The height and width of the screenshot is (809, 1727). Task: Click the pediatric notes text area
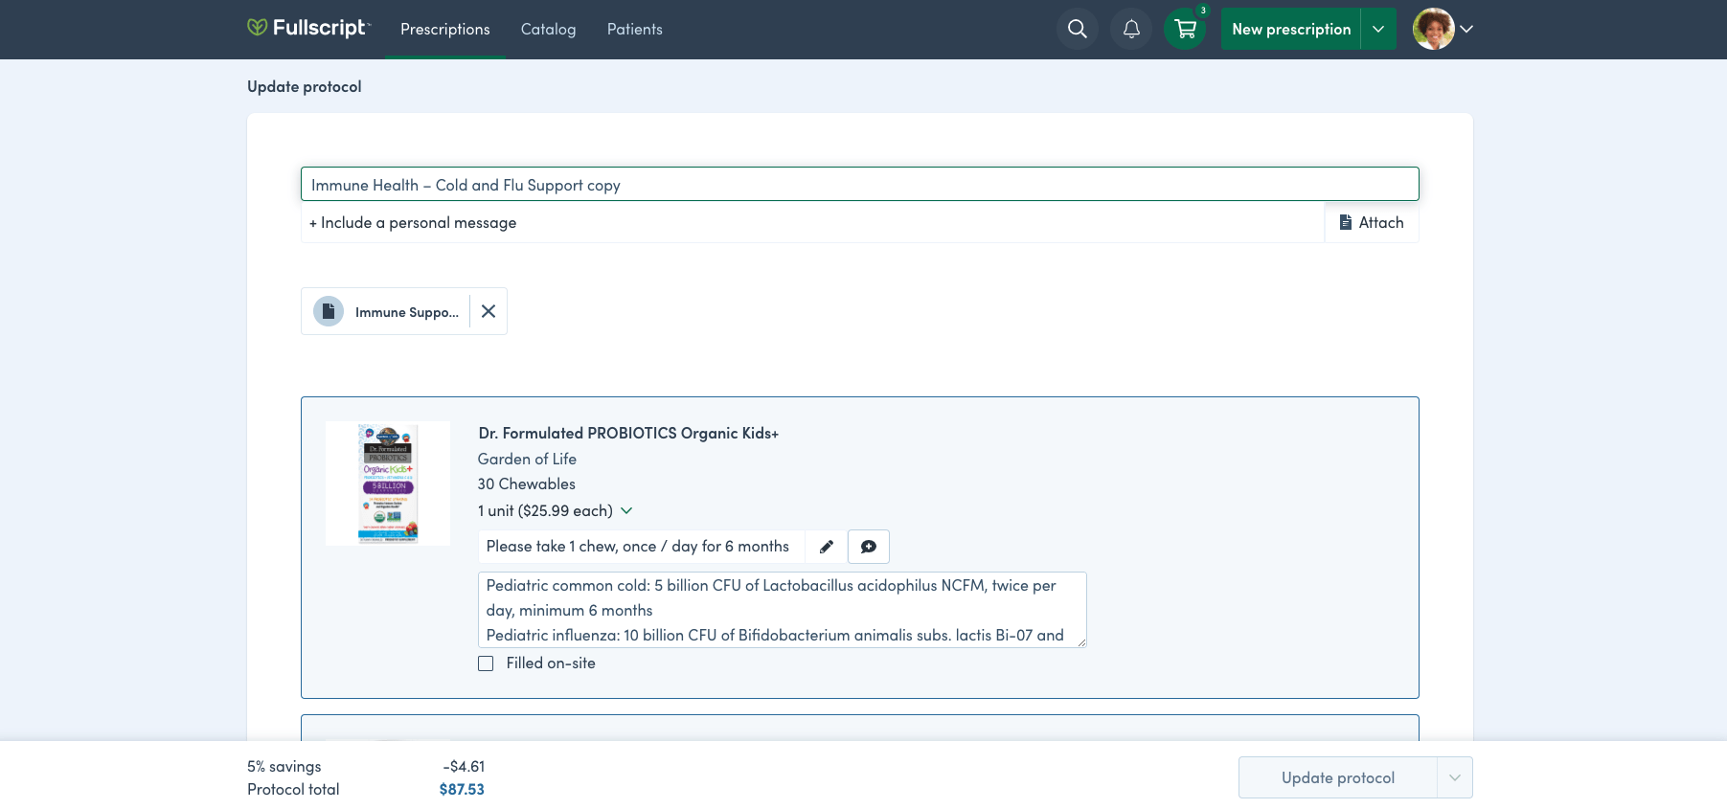coord(783,610)
